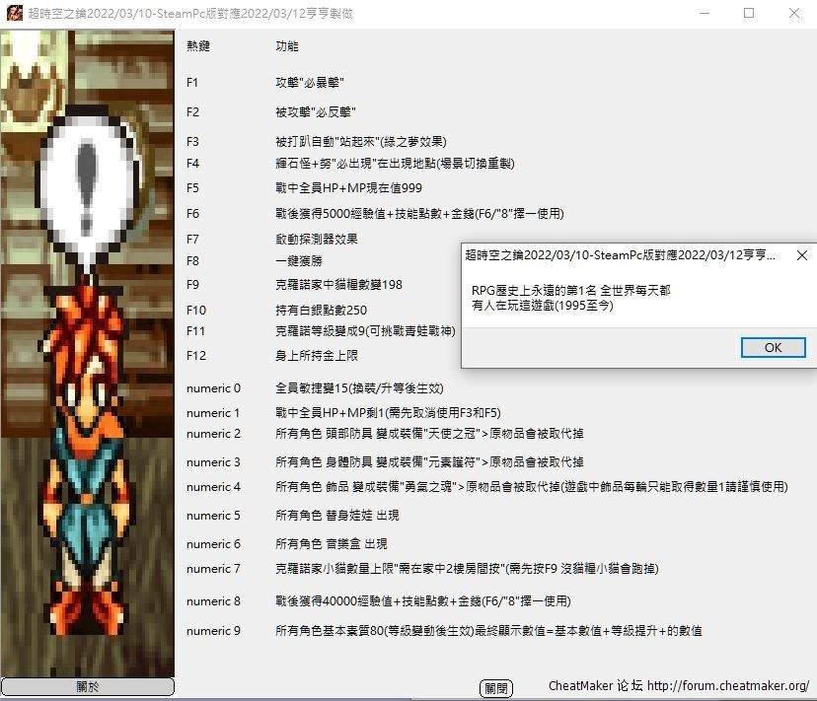Select the F5 戰中全員HP+MP現在值999 entry
The image size is (817, 701).
[349, 187]
